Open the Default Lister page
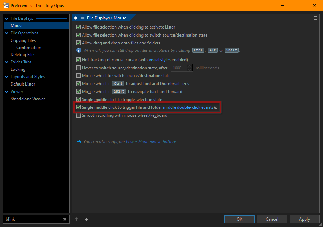Screen dimensions: 323x227 click(23, 84)
